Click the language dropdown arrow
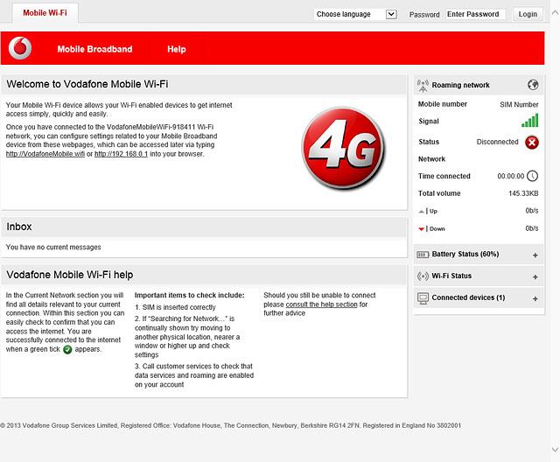Viewport: 560px width, 462px height. (391, 14)
